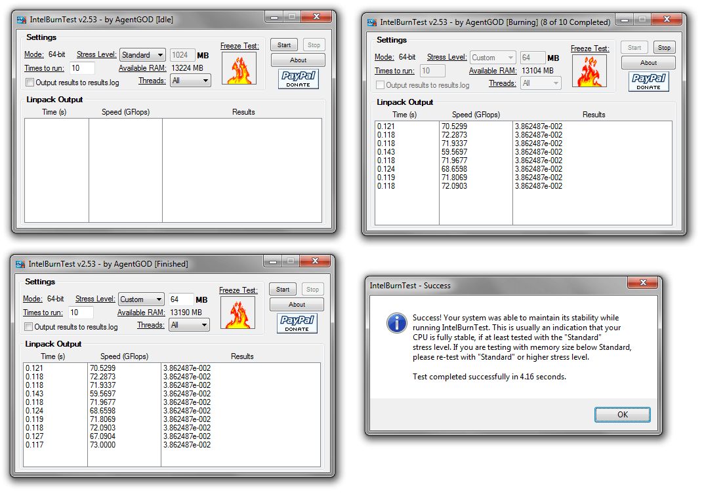The height and width of the screenshot is (496, 704).
Task: Click the flame Freeze Test icon in Finished window
Action: pyautogui.click(x=238, y=313)
